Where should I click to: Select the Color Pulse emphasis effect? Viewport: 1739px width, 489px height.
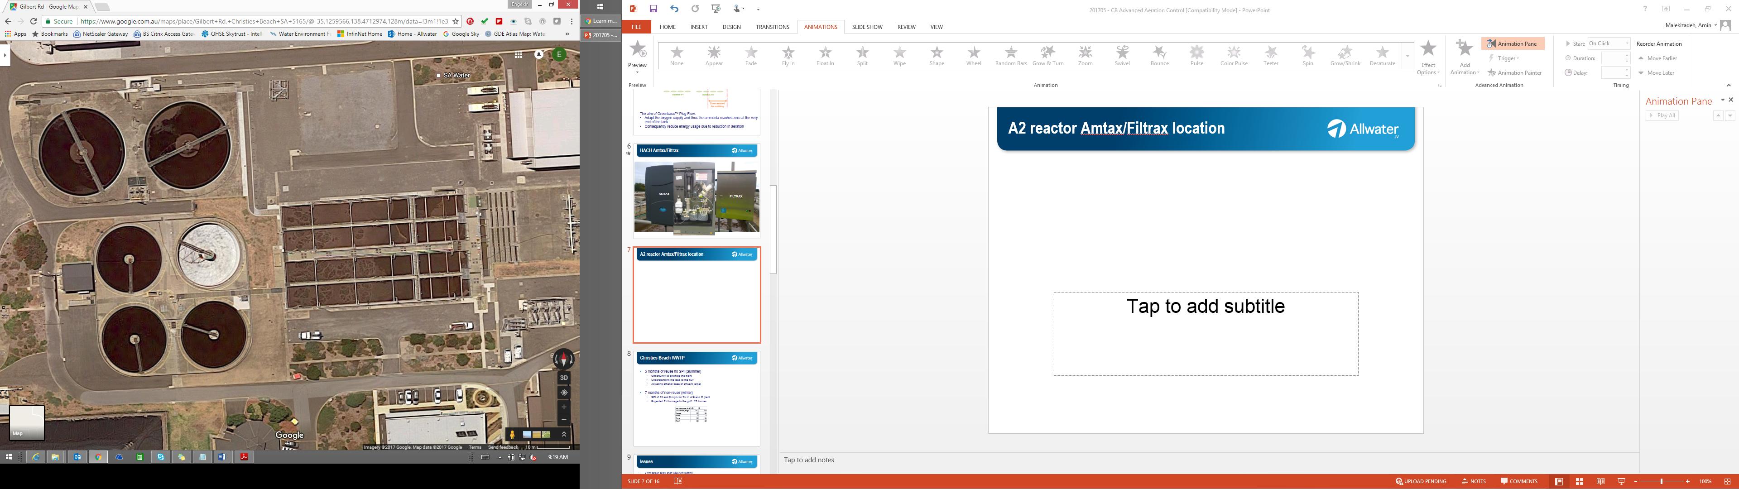[x=1233, y=56]
